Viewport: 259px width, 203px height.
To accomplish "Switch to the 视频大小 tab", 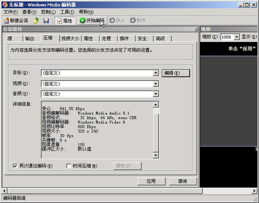I will click(x=70, y=39).
